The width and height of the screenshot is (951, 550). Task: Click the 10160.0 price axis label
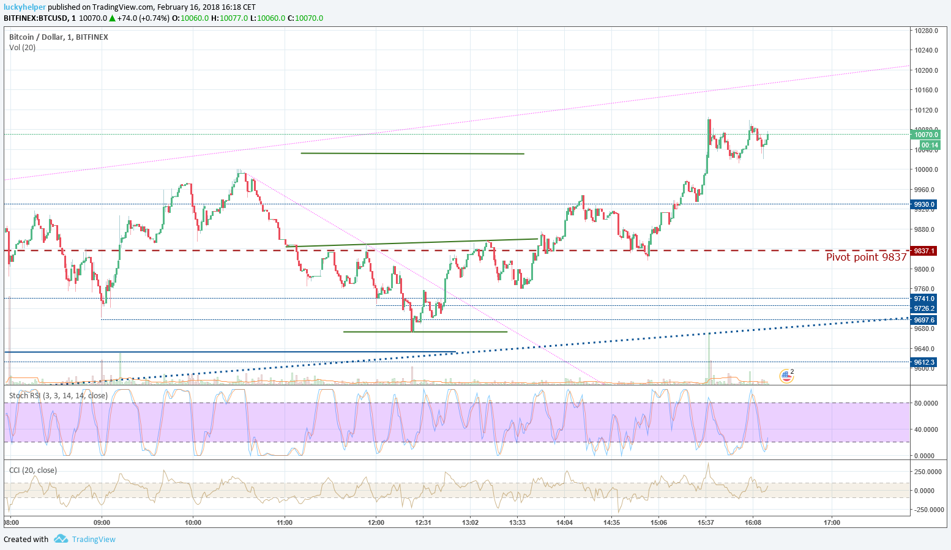(927, 90)
